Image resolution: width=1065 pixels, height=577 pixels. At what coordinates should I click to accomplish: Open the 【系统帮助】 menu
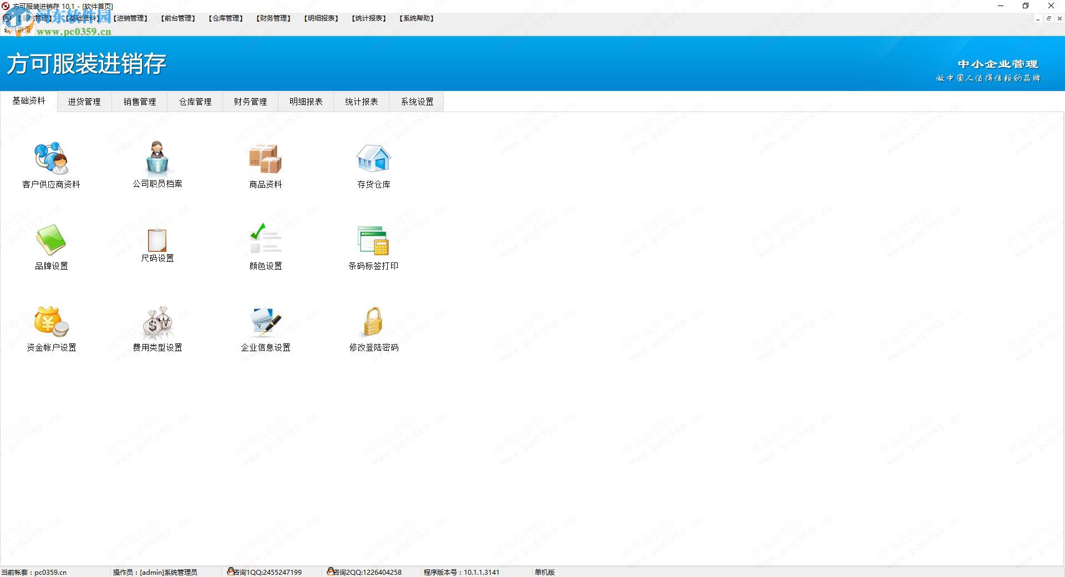(417, 18)
